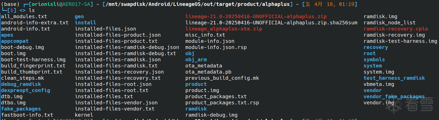Select the product_packages.txt.rsp file entry
The height and width of the screenshot is (120, 439).
222,103
